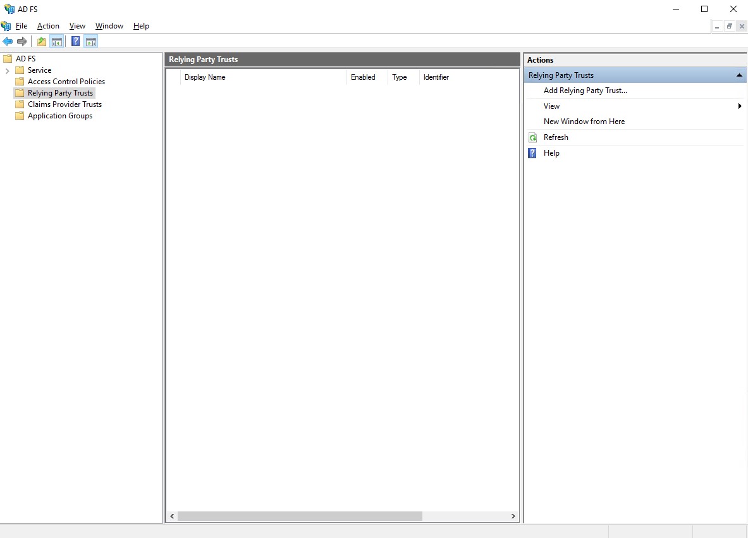Collapse the Relying Party Trusts actions section

(739, 75)
